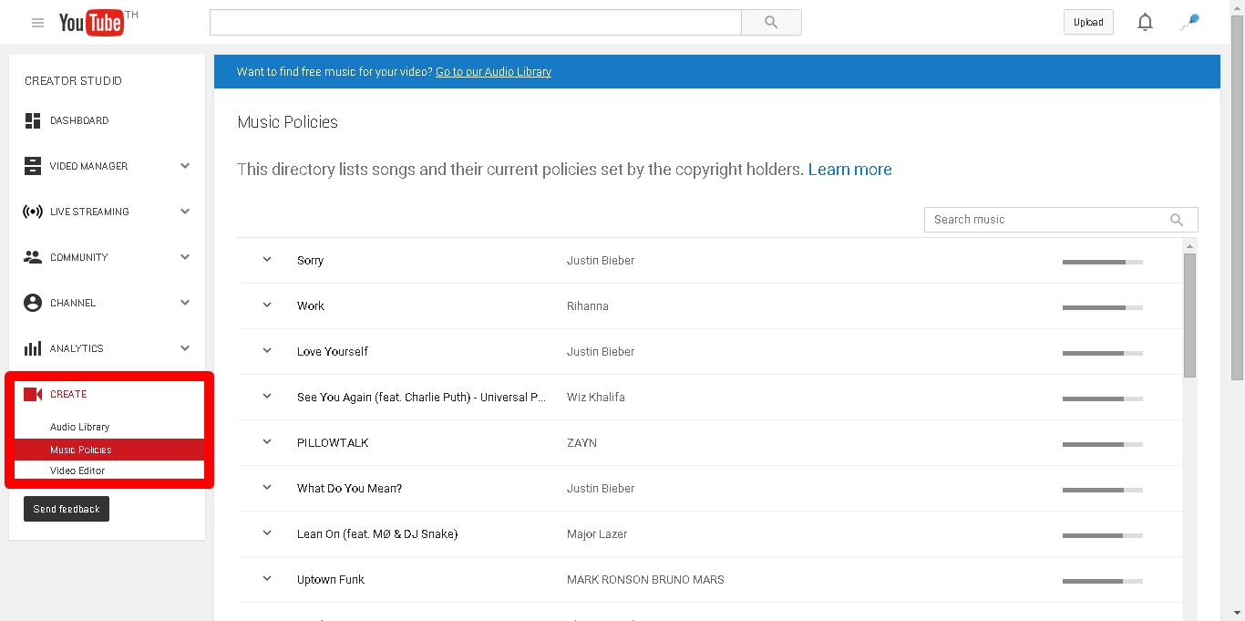
Task: Click the artist name ZAYN
Action: (x=581, y=443)
